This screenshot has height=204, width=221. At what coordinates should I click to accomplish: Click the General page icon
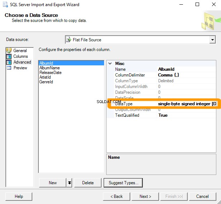tap(9, 51)
